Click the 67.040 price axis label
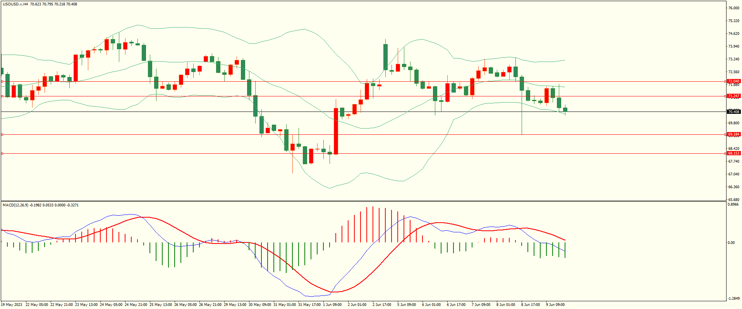Image resolution: width=742 pixels, height=309 pixels. point(733,174)
